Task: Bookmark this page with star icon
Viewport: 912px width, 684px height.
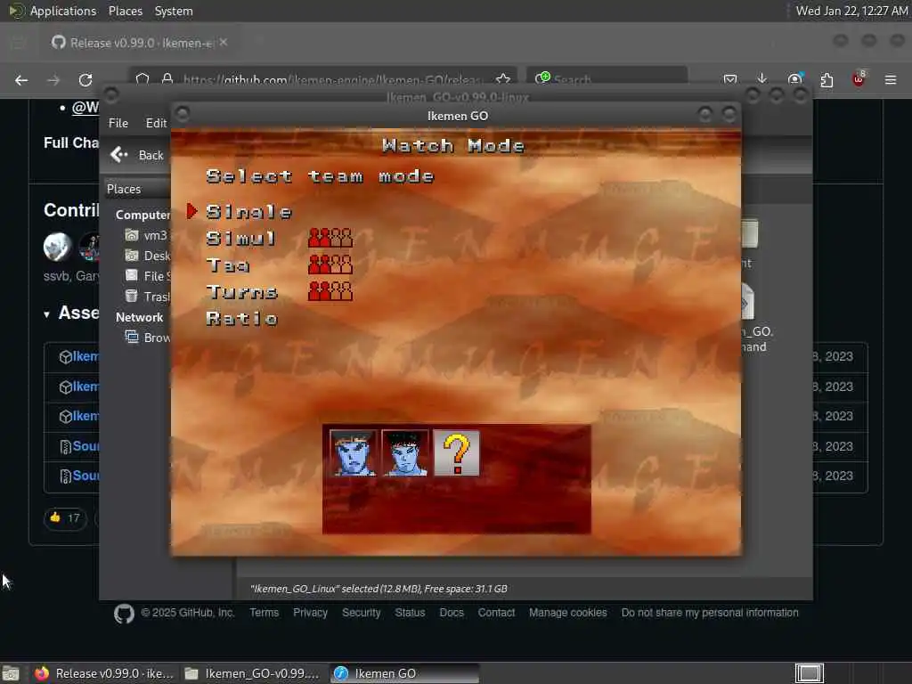Action: coord(503,79)
